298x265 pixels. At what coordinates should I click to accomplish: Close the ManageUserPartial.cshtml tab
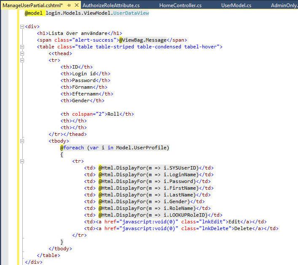[77, 5]
